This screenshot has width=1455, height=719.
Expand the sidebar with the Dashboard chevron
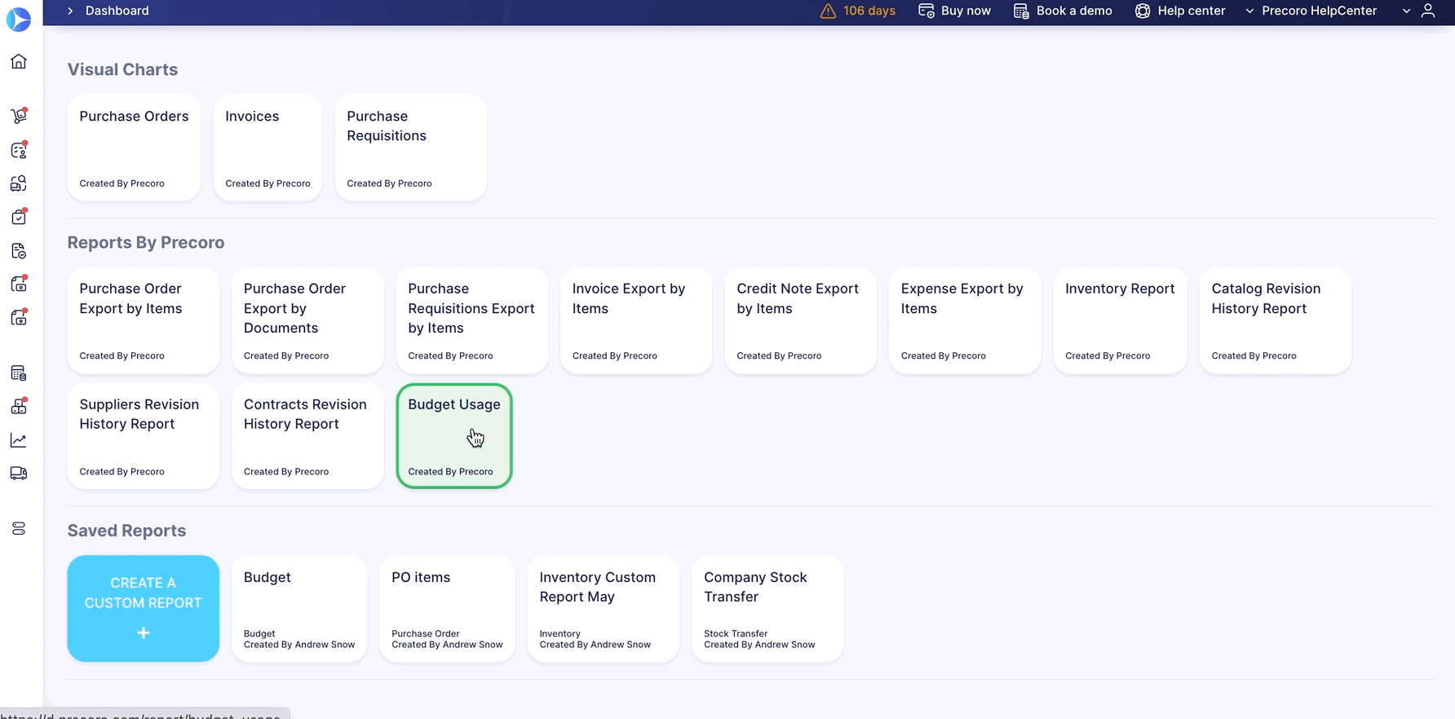pyautogui.click(x=70, y=11)
